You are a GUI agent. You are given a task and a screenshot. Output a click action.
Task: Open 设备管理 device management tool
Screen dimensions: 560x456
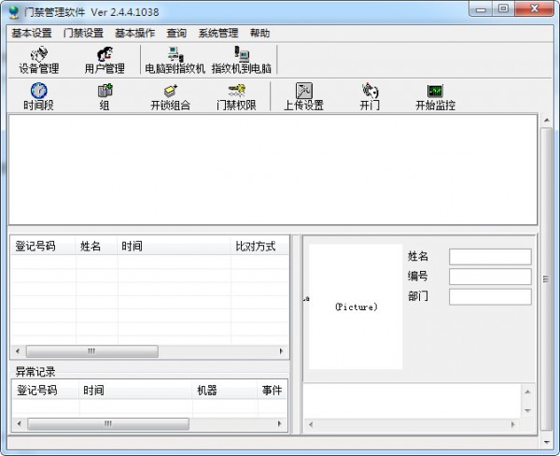coord(38,60)
